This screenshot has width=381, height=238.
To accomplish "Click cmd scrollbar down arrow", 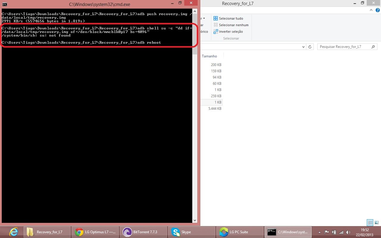I will coord(195,220).
